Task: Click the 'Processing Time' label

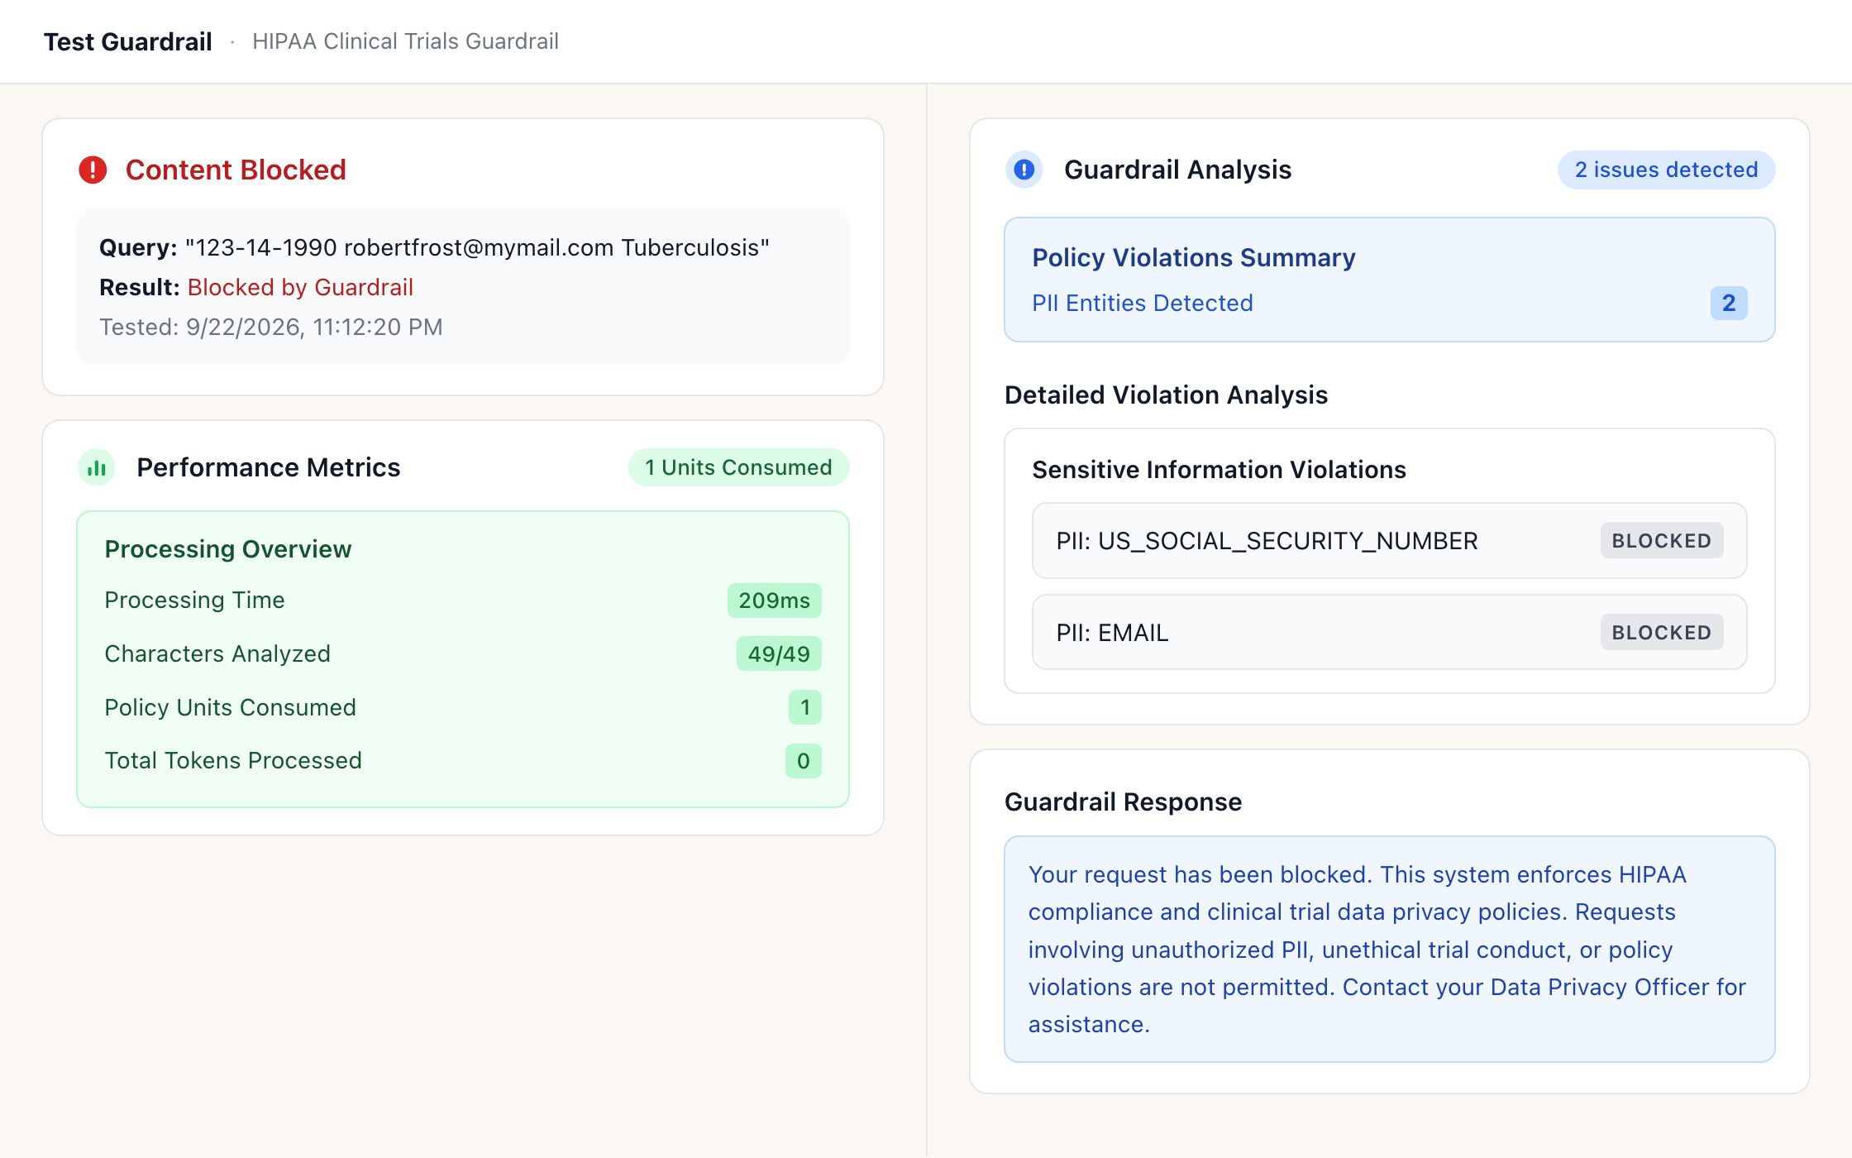Action: click(194, 600)
